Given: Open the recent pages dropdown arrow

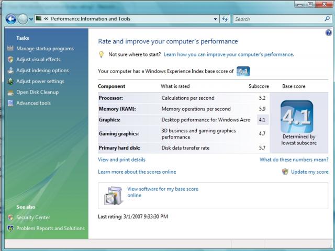Looking at the screenshot, I should (31, 19).
